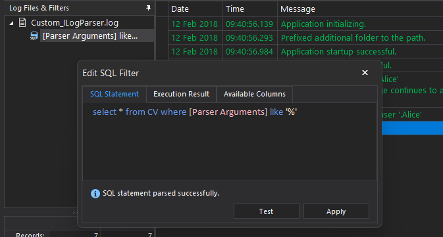This screenshot has width=443, height=237.
Task: Click the highlighted blue selected log row
Action: point(412,128)
